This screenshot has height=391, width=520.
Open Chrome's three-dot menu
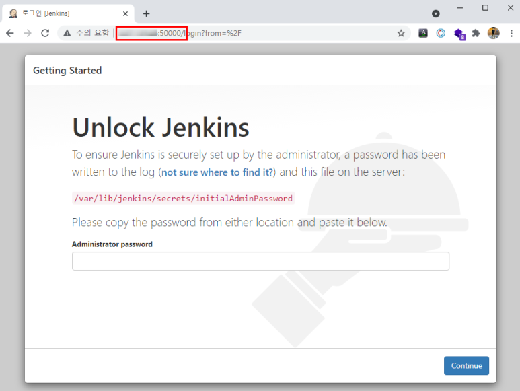point(511,33)
